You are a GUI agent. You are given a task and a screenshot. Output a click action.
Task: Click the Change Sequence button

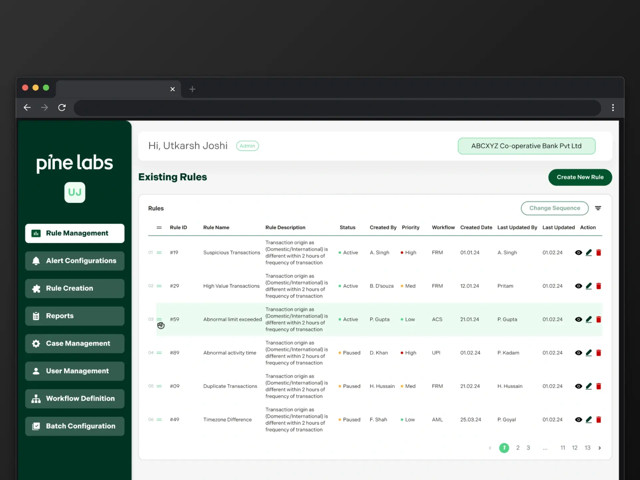[x=555, y=208]
